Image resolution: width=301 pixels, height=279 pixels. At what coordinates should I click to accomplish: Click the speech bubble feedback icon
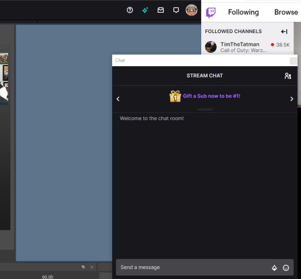coord(176,10)
